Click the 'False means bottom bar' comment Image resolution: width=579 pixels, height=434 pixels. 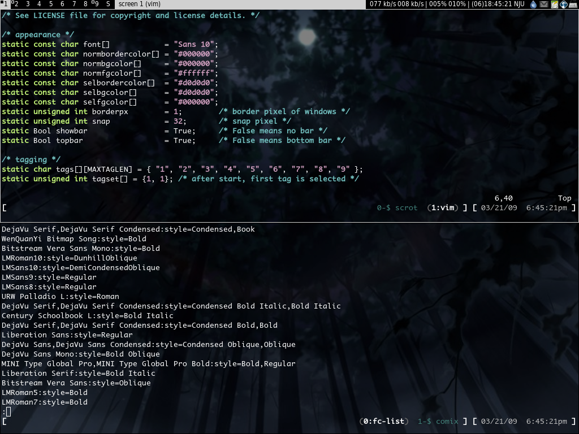(282, 140)
